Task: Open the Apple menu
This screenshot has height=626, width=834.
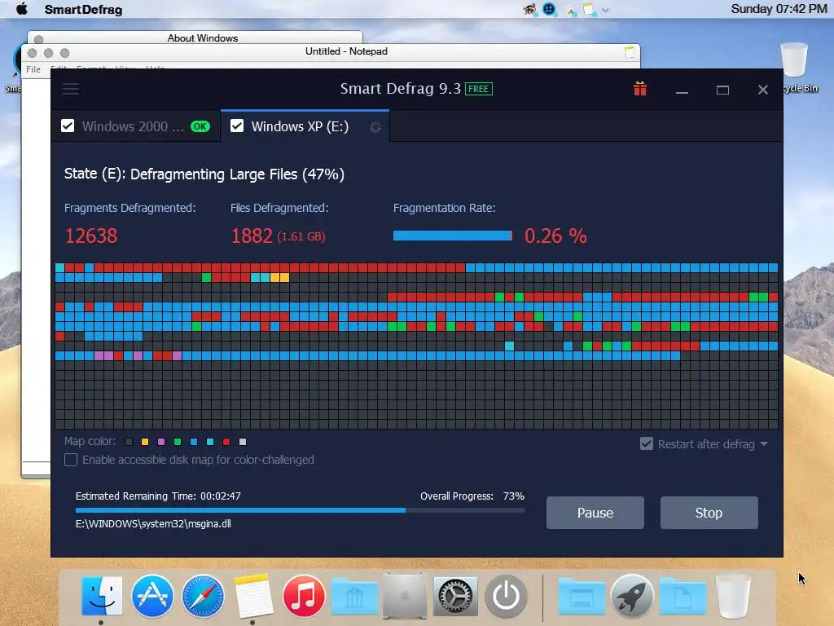Action: [22, 9]
